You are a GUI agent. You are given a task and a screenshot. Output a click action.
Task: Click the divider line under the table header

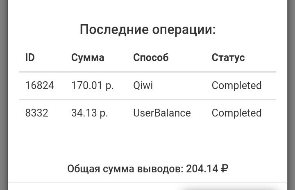pos(147,72)
